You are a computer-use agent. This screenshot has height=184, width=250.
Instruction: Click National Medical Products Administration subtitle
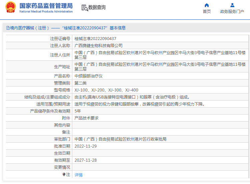pyautogui.click(x=46, y=11)
